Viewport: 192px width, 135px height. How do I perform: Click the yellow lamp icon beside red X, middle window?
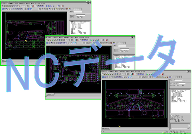[x=114, y=43]
